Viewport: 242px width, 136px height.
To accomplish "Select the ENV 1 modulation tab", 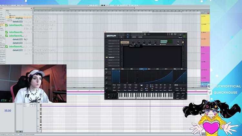I will (113, 69).
